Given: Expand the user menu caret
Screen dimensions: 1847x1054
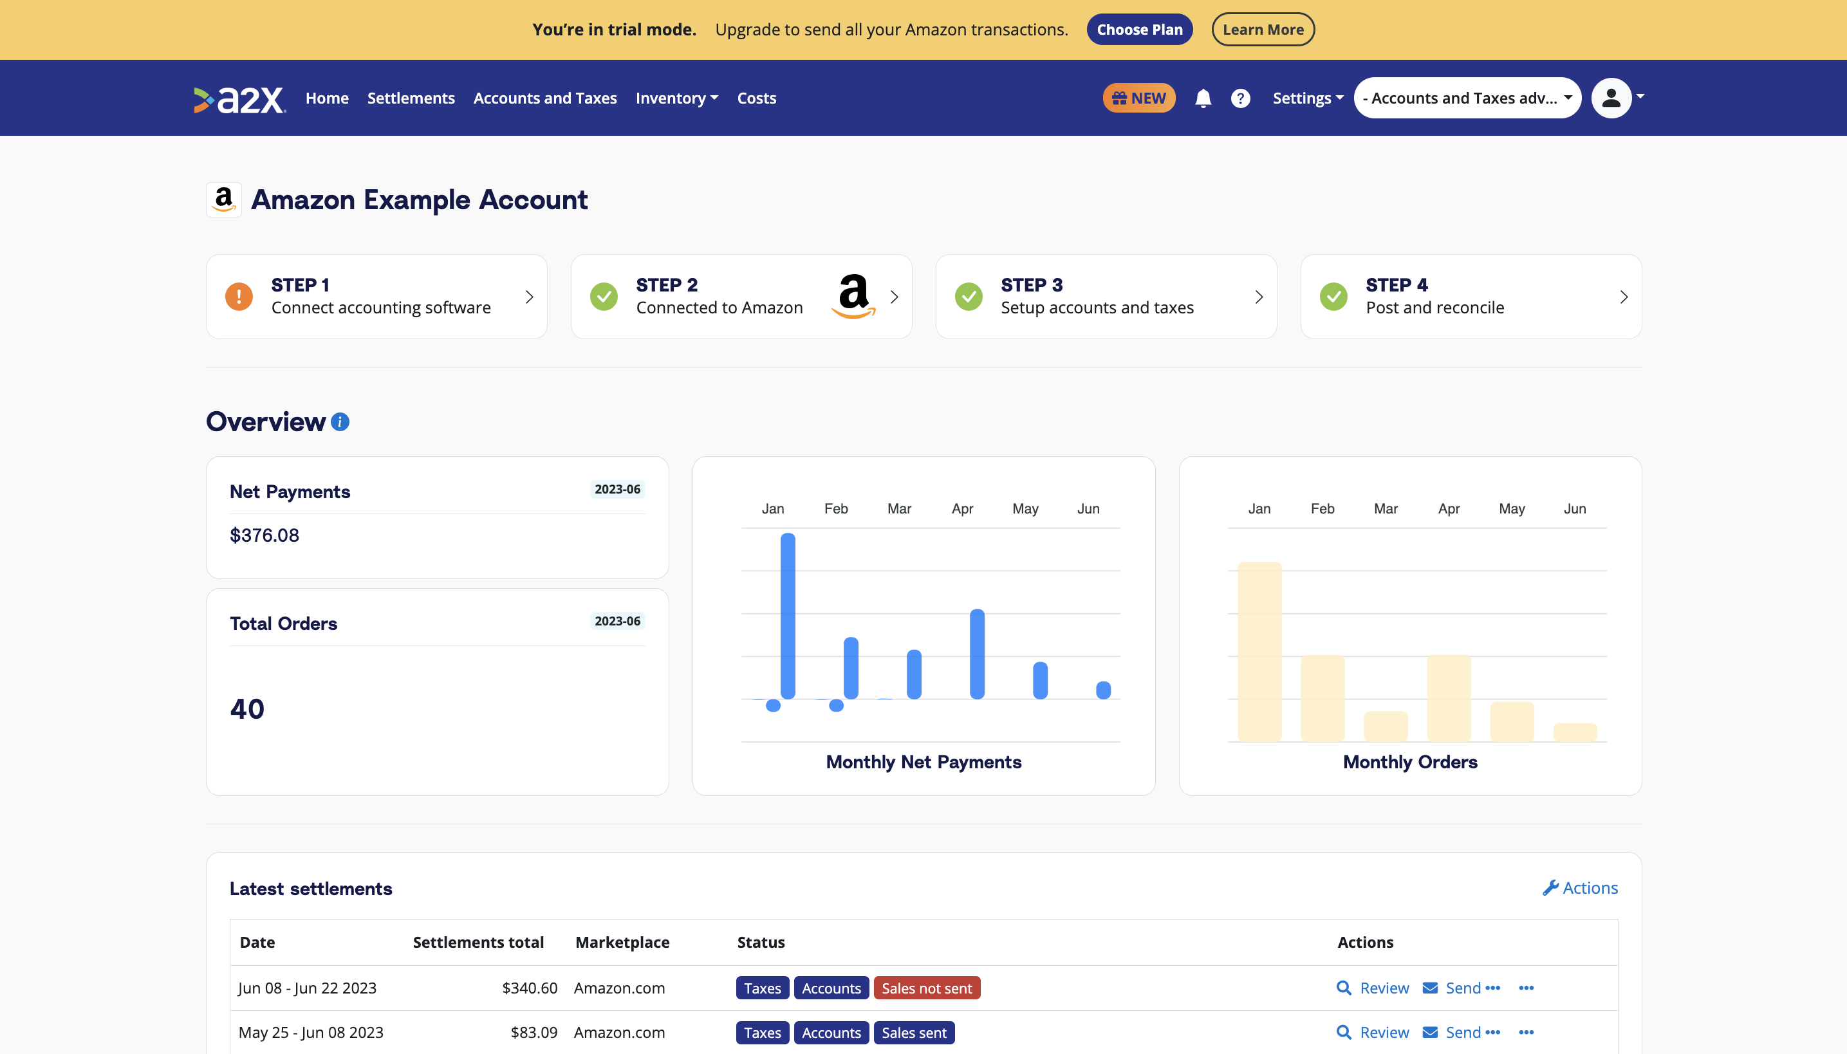Looking at the screenshot, I should tap(1640, 97).
